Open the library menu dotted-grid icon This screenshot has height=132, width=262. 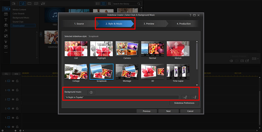click(x=109, y=3)
